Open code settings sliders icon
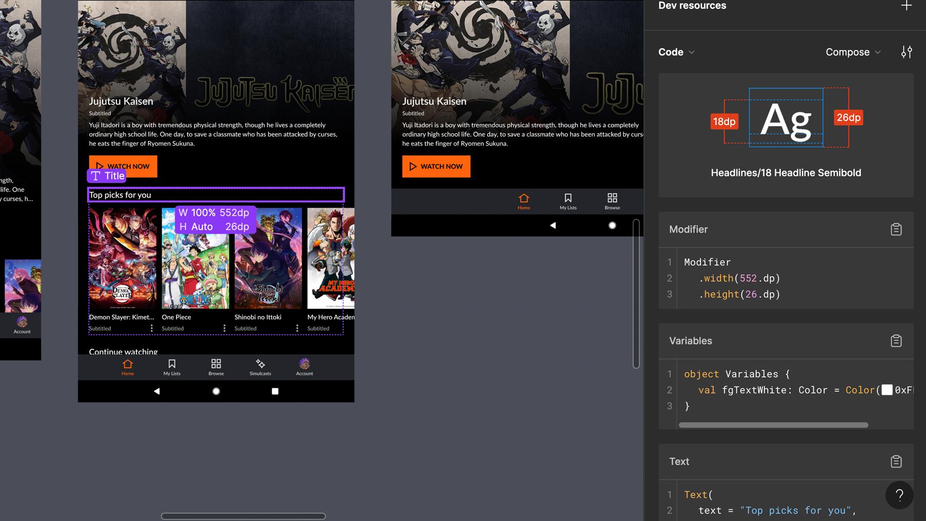The height and width of the screenshot is (521, 926). pyautogui.click(x=907, y=52)
